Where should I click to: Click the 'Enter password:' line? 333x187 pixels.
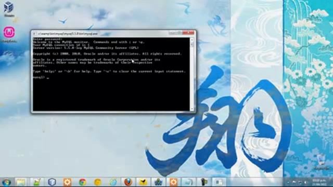[x=47, y=39]
